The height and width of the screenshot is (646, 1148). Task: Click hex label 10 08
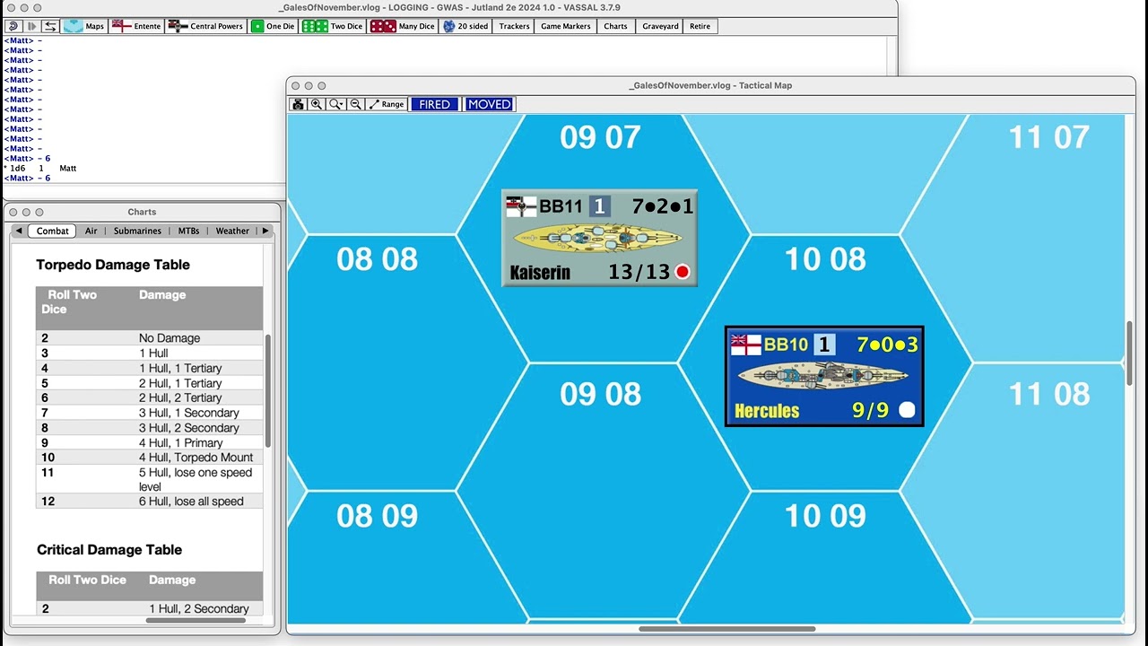point(825,259)
